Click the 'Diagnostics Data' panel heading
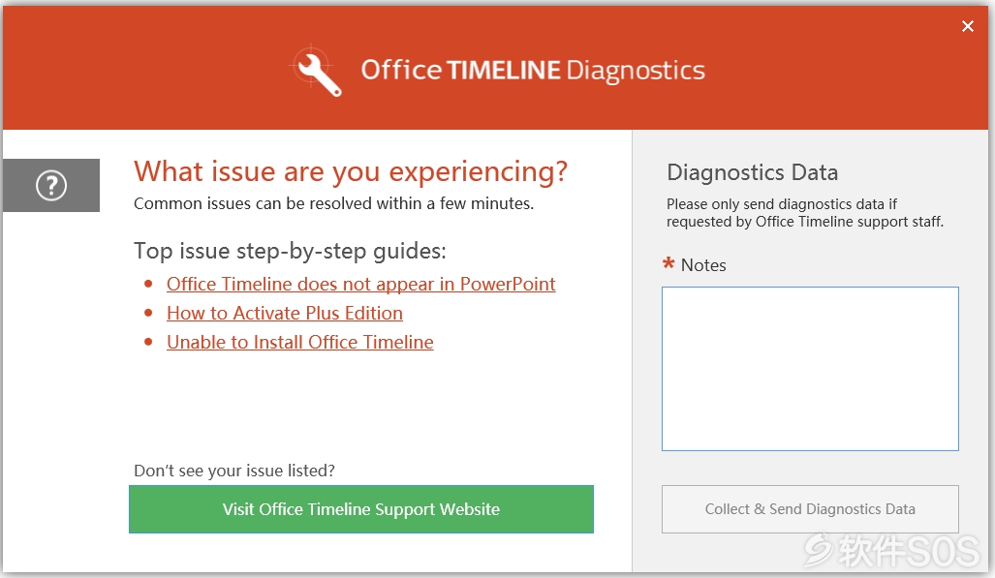This screenshot has width=995, height=578. coord(753,172)
